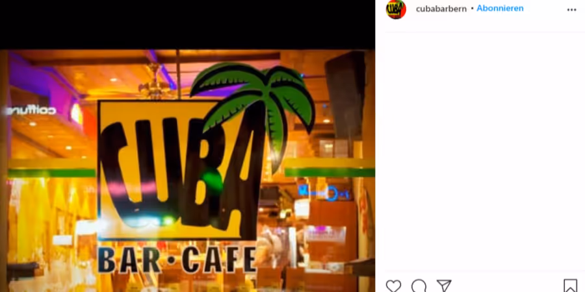Like the post with the heart icon
Viewport: 585px width, 292px height.
393,286
